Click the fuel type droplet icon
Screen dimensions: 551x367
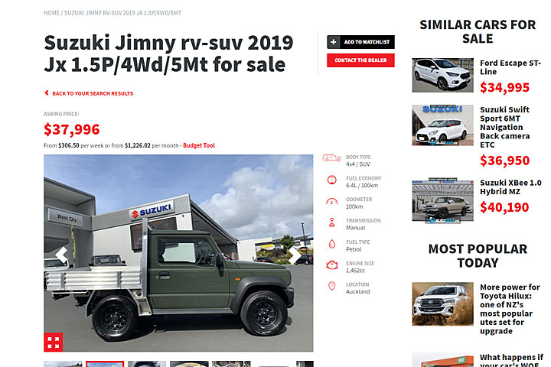pos(331,244)
